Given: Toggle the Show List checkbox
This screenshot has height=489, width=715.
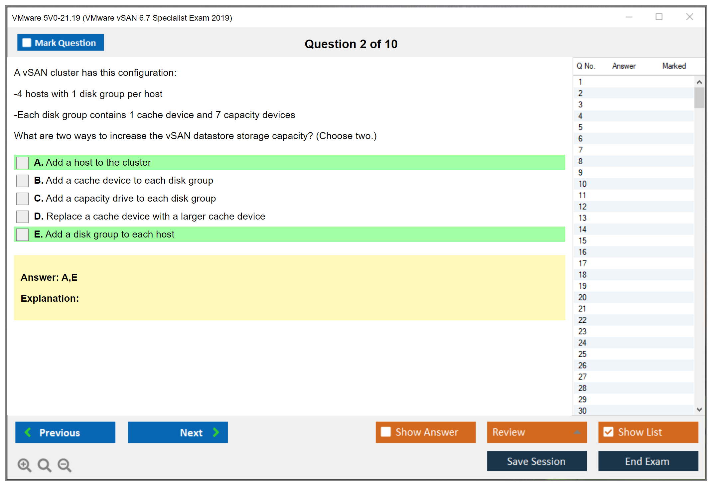Looking at the screenshot, I should tap(608, 432).
